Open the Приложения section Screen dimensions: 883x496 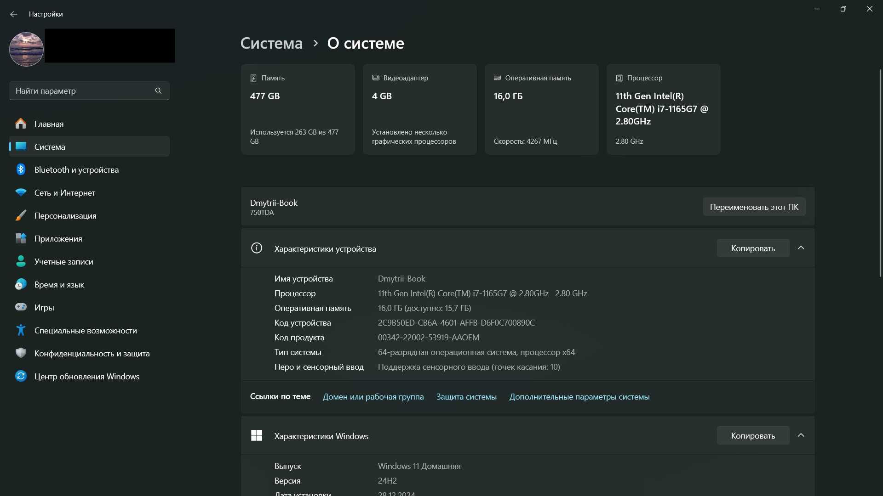[89, 238]
